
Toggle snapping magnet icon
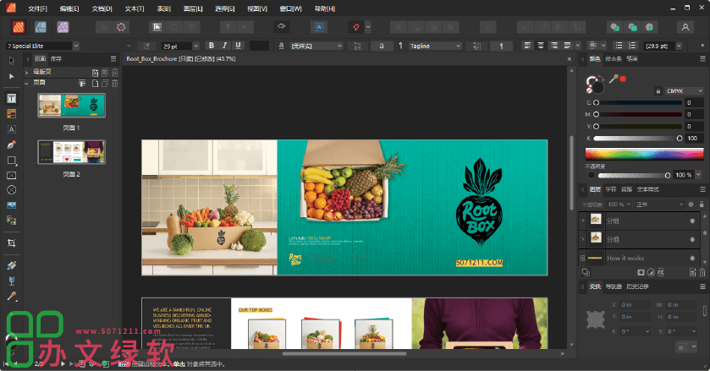tap(356, 27)
